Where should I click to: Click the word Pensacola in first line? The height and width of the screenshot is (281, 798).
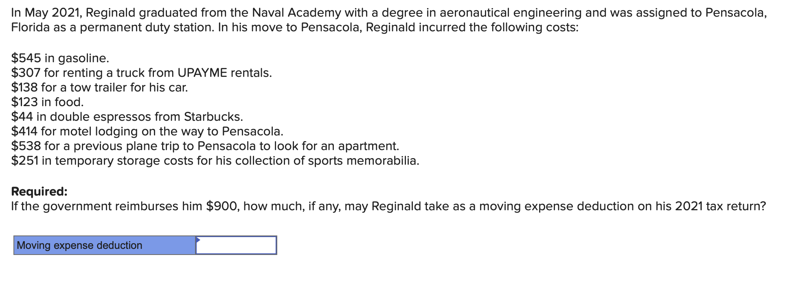tap(735, 13)
